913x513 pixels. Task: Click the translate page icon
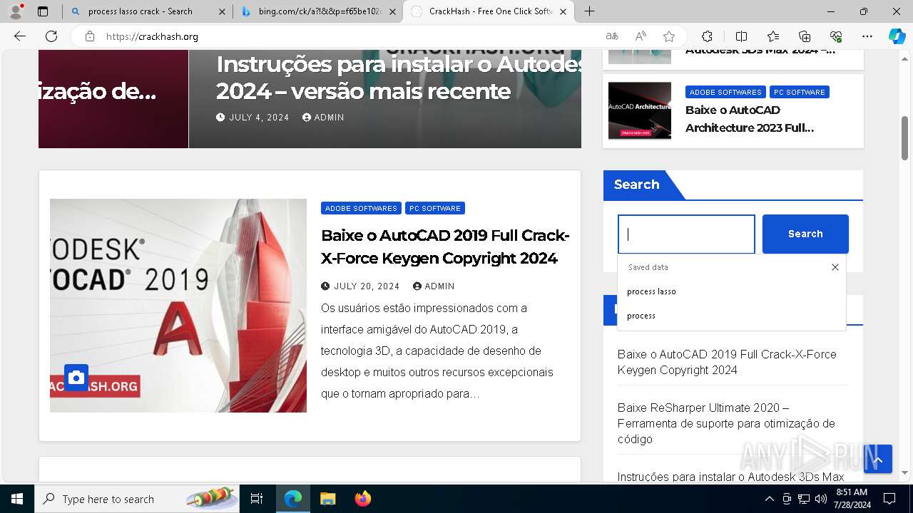coord(612,36)
